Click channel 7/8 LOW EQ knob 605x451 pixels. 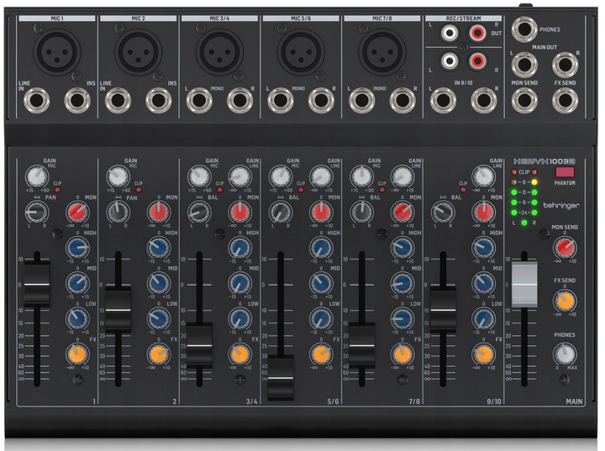[402, 318]
